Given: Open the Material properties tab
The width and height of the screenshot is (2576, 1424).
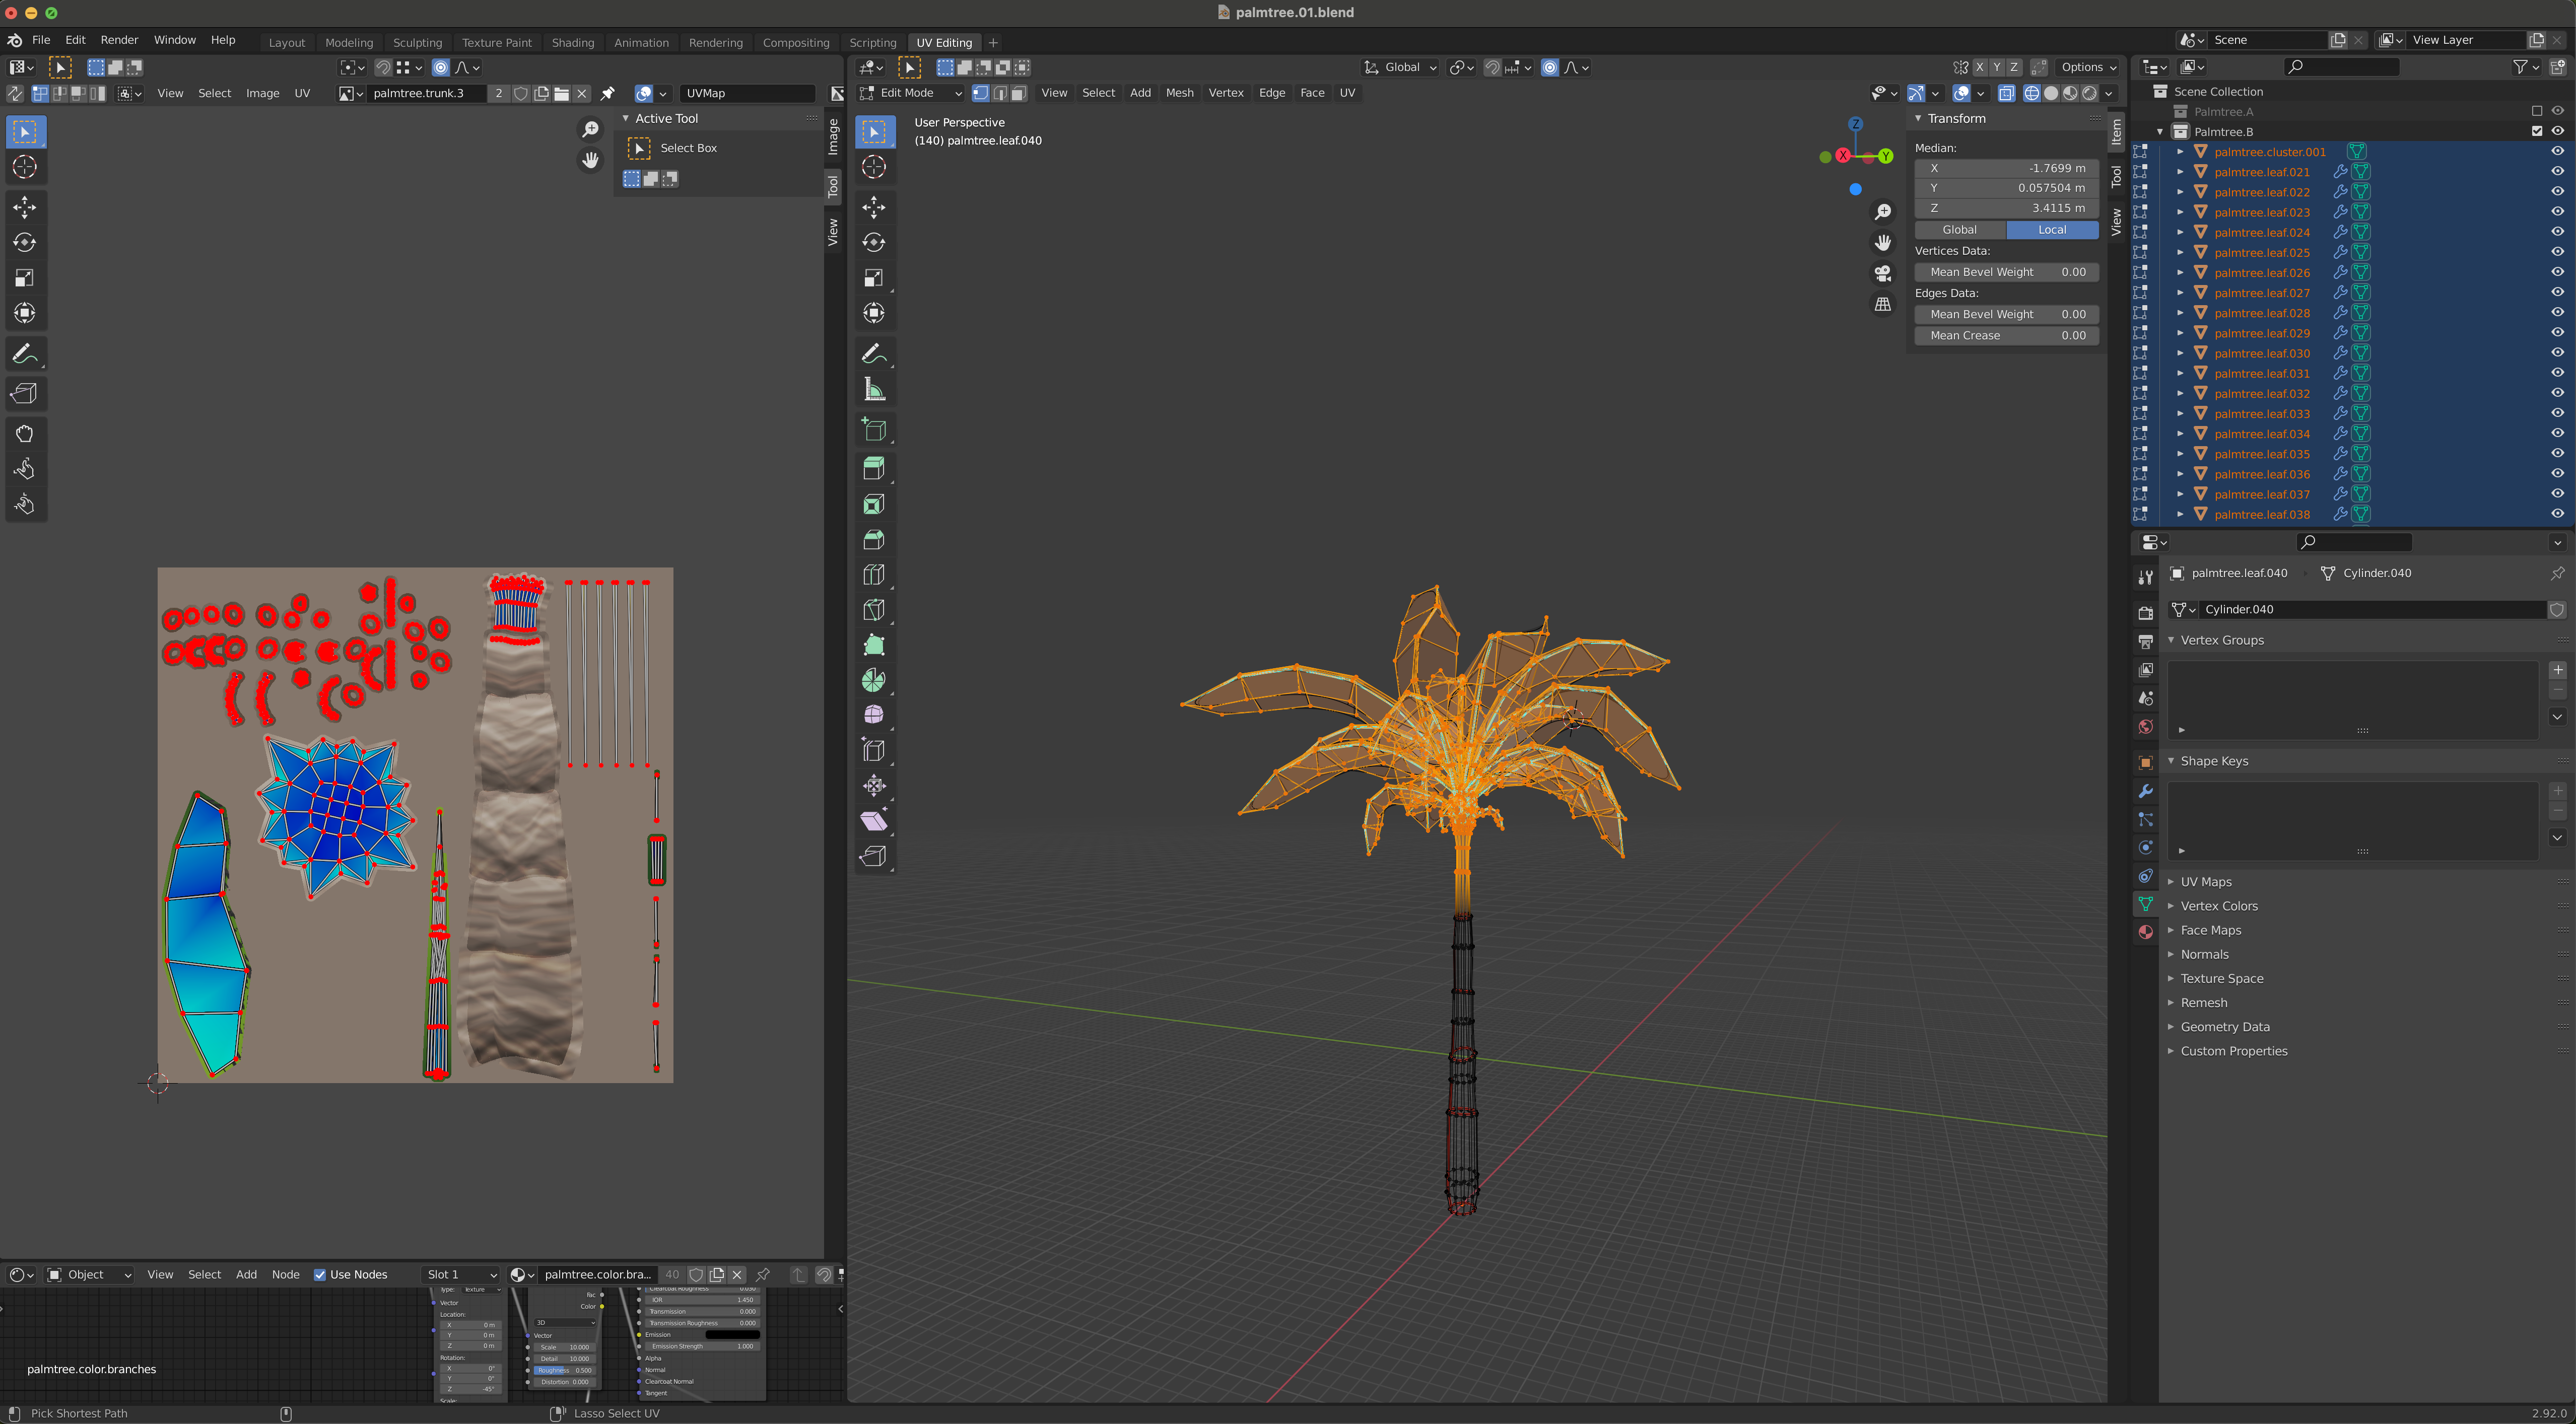Looking at the screenshot, I should point(2145,933).
